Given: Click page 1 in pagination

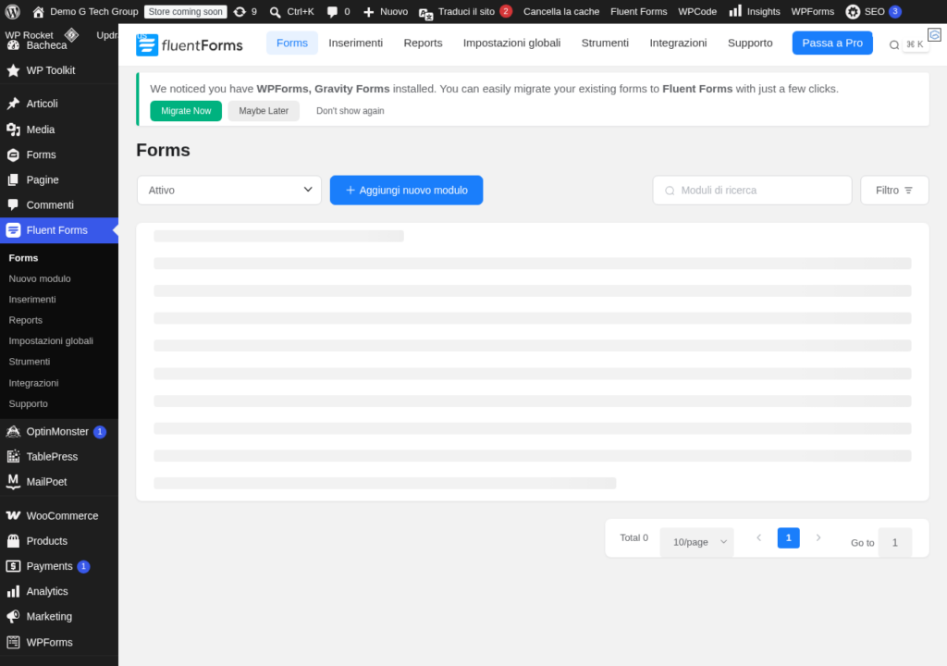Looking at the screenshot, I should [x=788, y=537].
